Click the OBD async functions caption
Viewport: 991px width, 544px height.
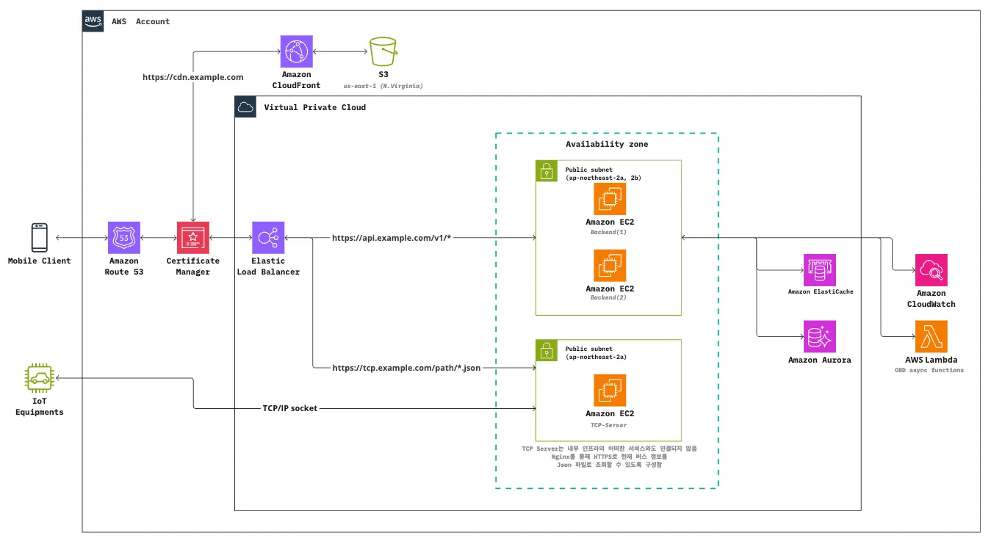(x=931, y=371)
